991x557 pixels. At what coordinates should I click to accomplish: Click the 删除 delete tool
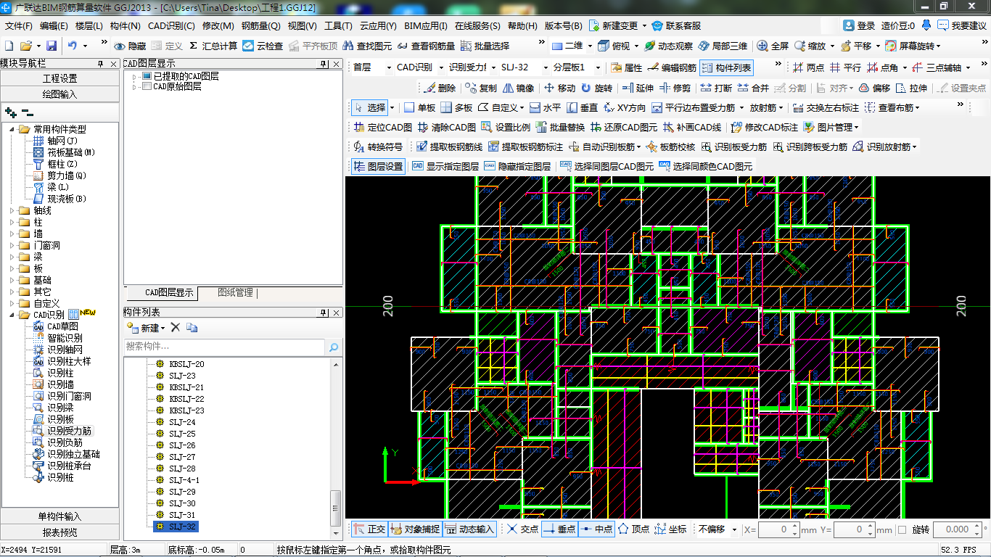tap(440, 88)
